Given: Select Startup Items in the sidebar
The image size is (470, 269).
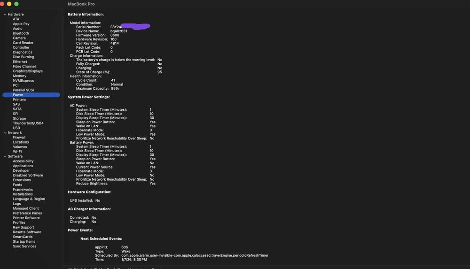Looking at the screenshot, I should click(x=24, y=241).
